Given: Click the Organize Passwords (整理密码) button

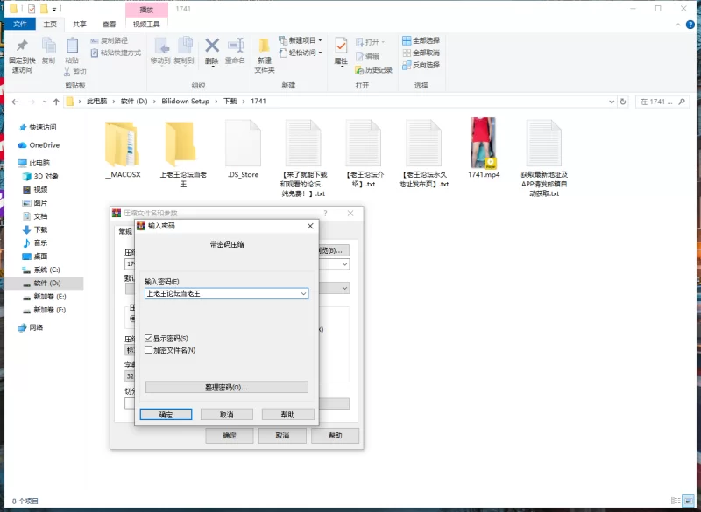Looking at the screenshot, I should click(226, 387).
